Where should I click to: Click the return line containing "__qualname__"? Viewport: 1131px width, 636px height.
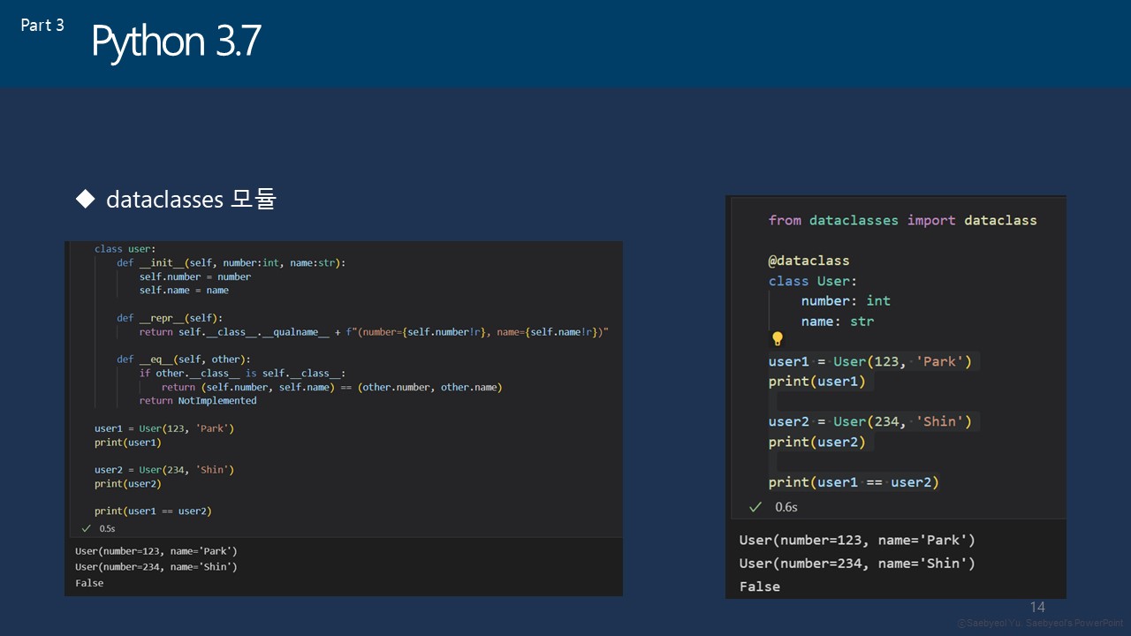coord(374,332)
